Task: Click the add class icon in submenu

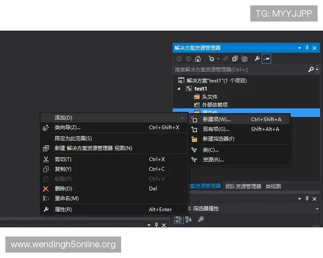Action: point(194,150)
